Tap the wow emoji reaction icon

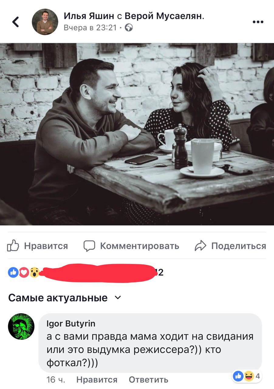34,273
